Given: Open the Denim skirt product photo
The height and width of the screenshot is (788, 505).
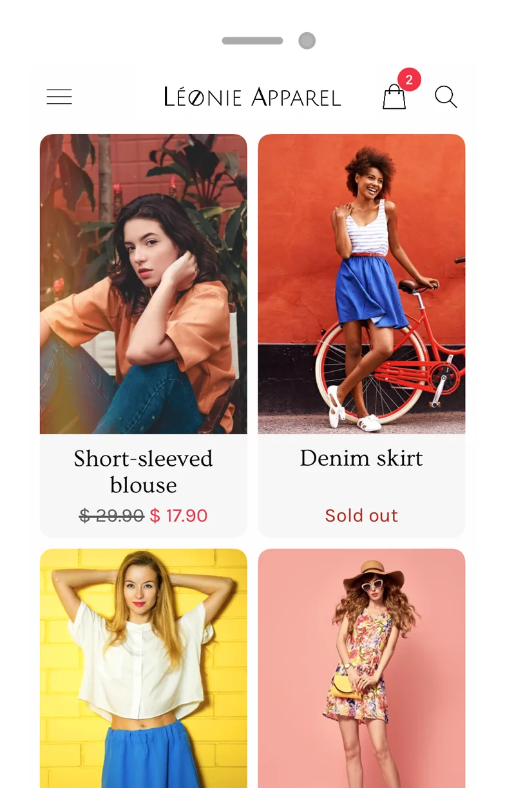Looking at the screenshot, I should click(361, 283).
